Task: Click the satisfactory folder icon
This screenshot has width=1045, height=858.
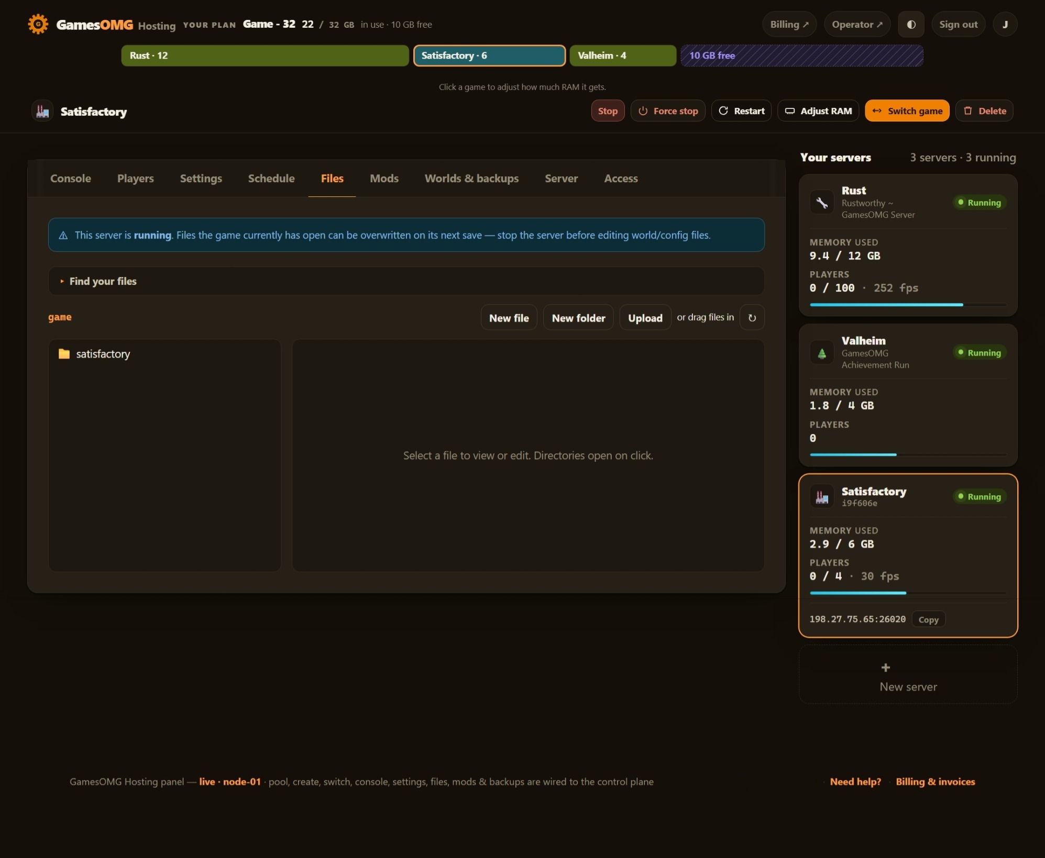Action: click(64, 354)
